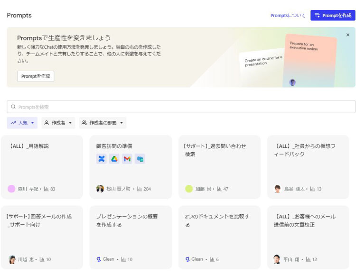This screenshot has width=356, height=274.
Task: Click the Google Drive icon on 顧客訪問の準備 card
Action: pyautogui.click(x=114, y=159)
